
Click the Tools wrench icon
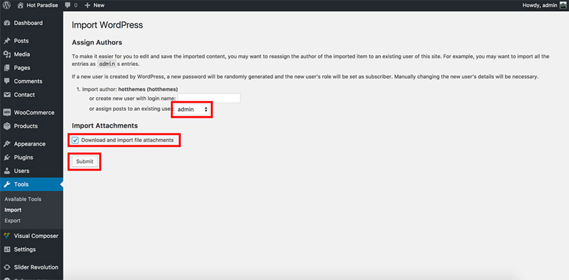click(7, 184)
